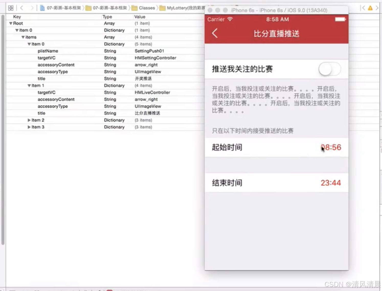Click the Value column header

140,17
